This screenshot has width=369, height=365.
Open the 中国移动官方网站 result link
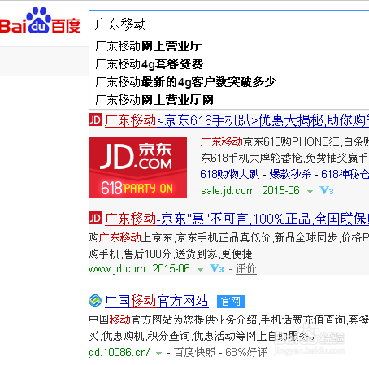click(x=157, y=301)
